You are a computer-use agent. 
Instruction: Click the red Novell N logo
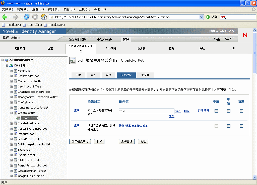pos(245,35)
